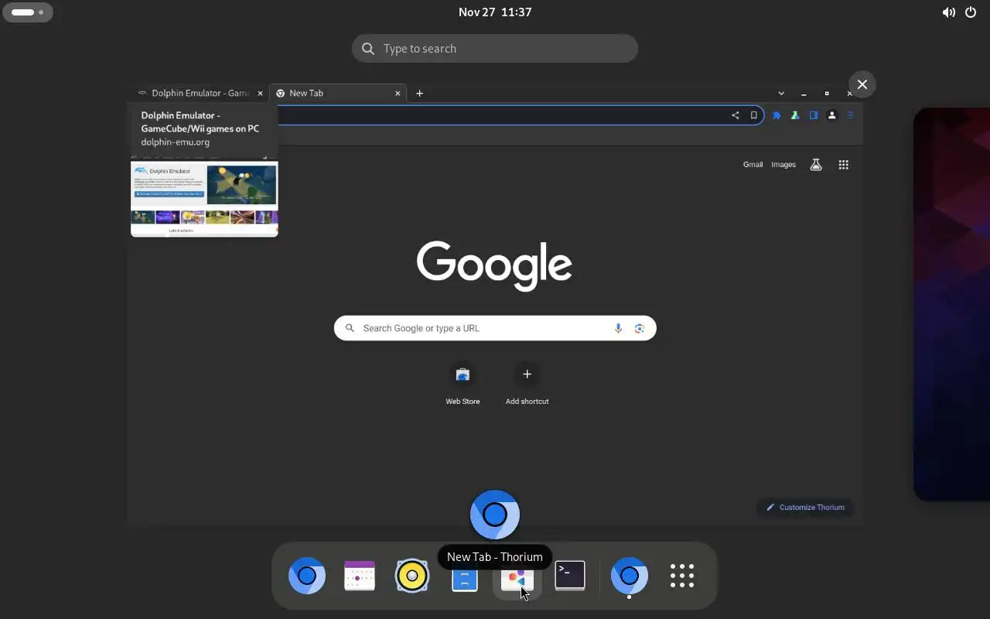Select the New Tab tab
Screen dimensions: 990x619
pos(338,93)
